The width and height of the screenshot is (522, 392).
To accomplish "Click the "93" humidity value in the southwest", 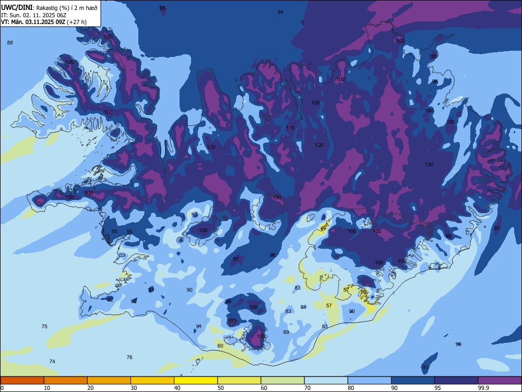I will tap(151, 290).
